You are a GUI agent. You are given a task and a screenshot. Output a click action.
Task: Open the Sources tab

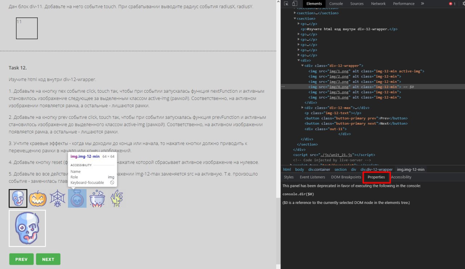click(357, 4)
